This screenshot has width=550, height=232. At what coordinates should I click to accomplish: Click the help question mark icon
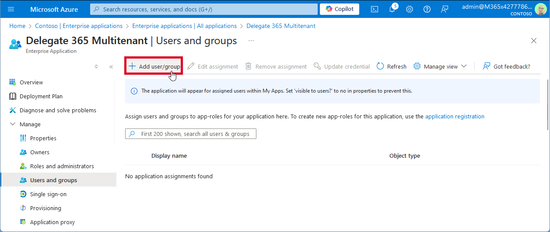(x=427, y=9)
